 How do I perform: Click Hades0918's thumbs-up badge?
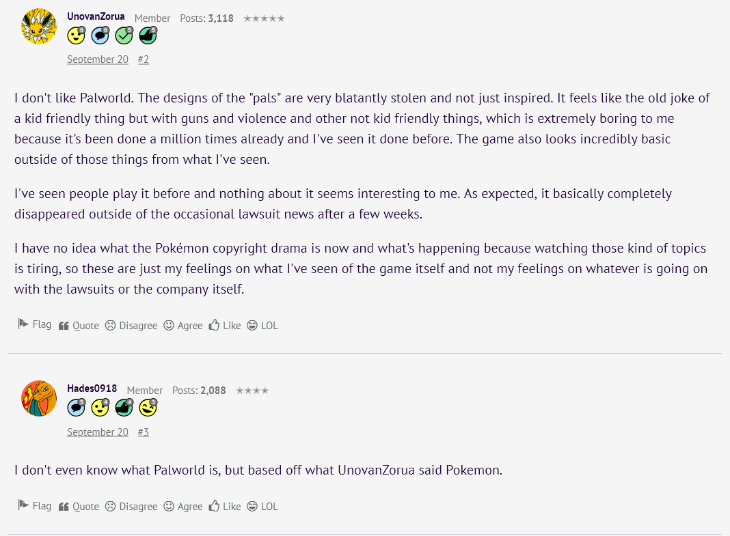(x=124, y=408)
